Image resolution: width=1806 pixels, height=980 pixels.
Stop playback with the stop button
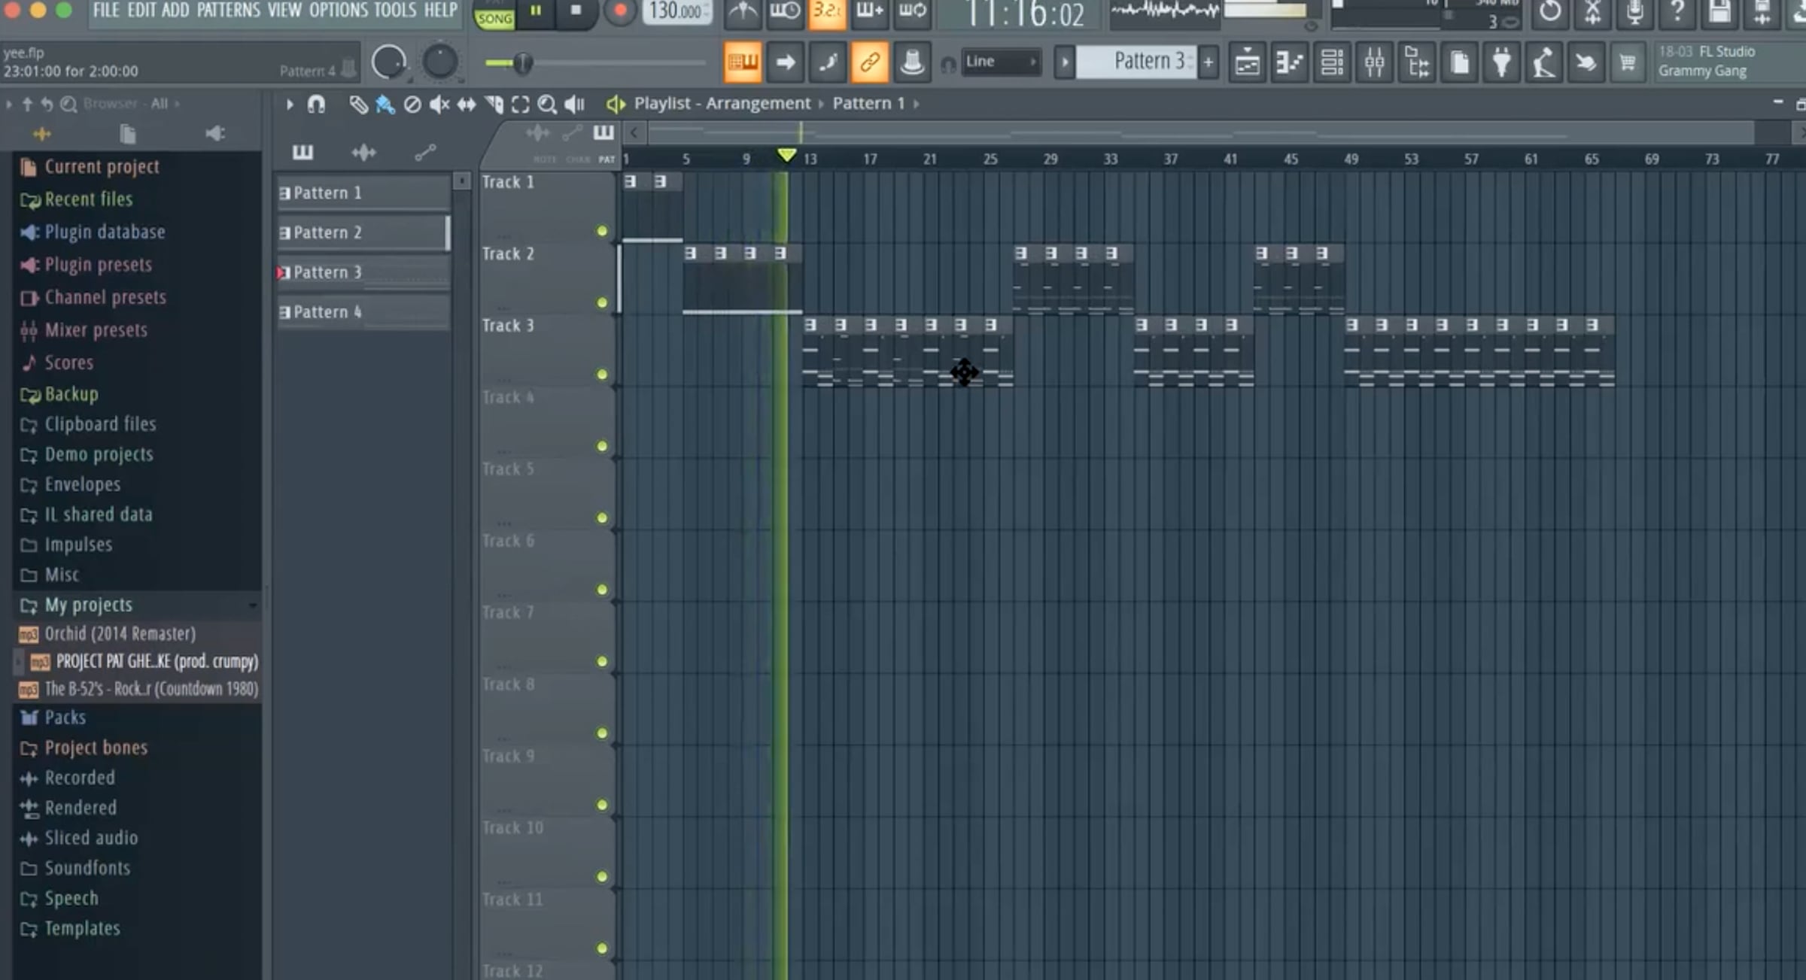point(576,12)
